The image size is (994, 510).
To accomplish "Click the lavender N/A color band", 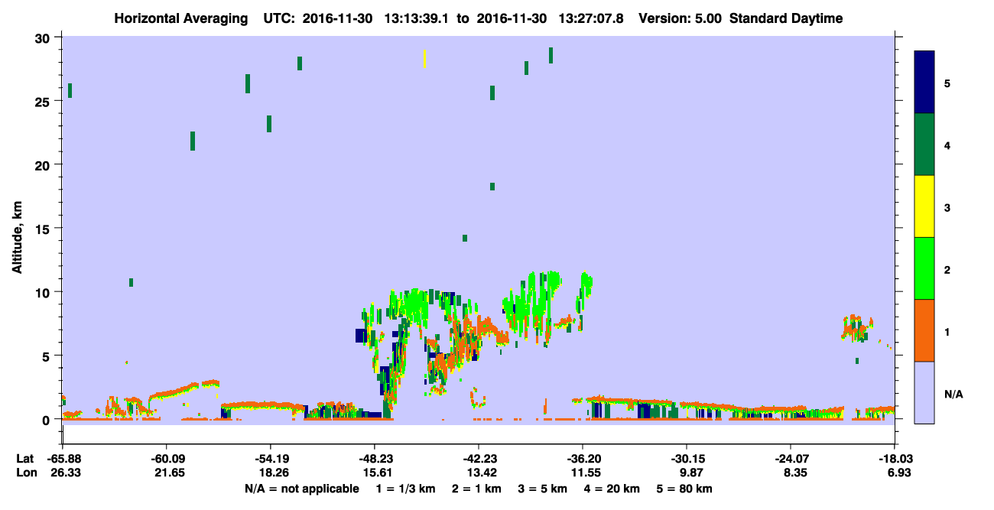I will (924, 392).
